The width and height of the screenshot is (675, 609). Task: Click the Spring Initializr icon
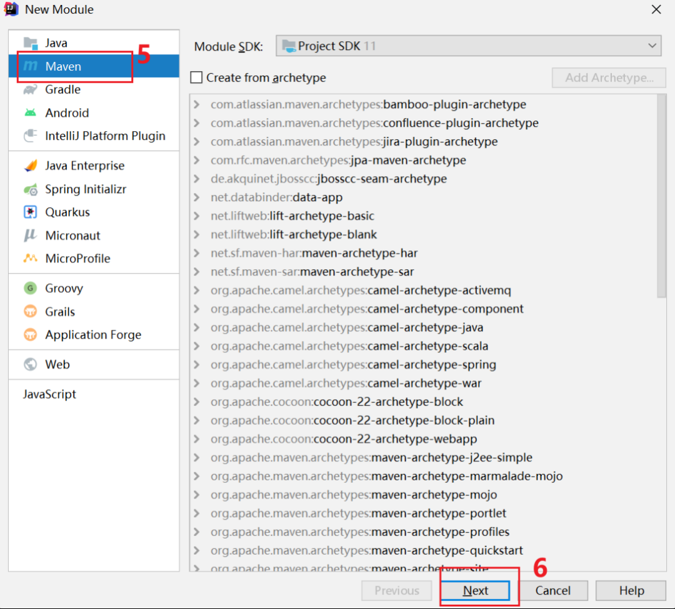click(x=31, y=189)
